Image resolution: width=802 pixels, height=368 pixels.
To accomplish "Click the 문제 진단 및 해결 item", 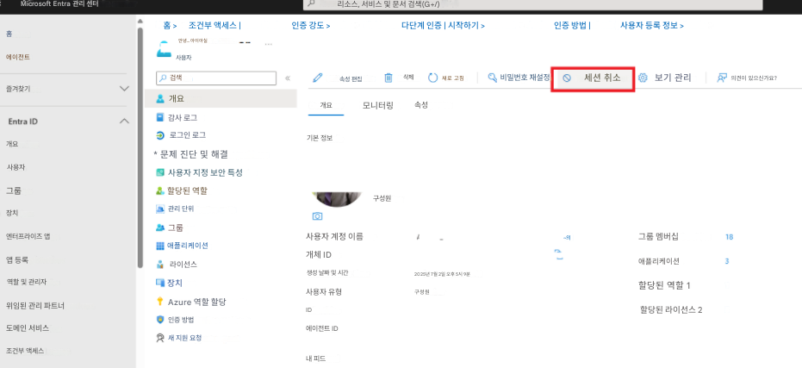I will click(x=193, y=153).
